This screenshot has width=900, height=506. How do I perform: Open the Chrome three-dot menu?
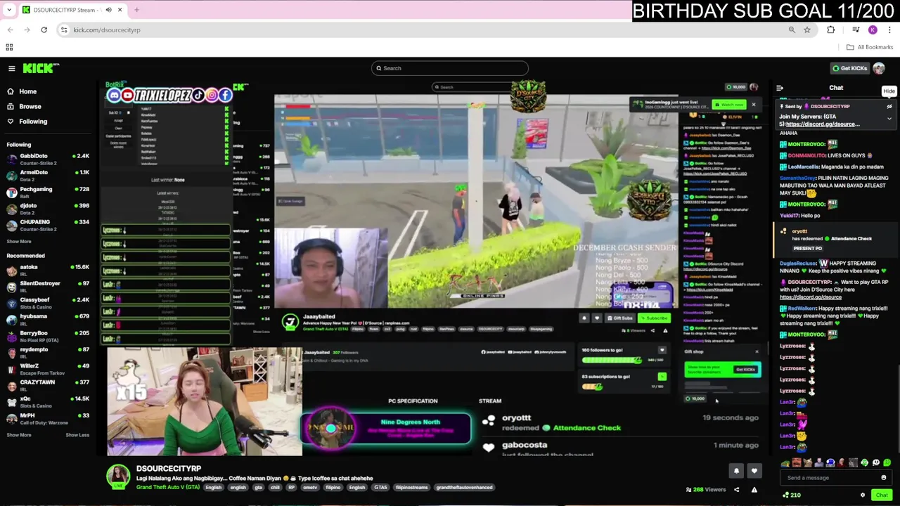click(x=890, y=30)
